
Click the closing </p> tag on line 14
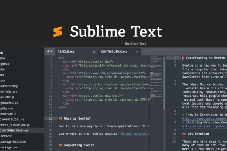click(x=62, y=107)
